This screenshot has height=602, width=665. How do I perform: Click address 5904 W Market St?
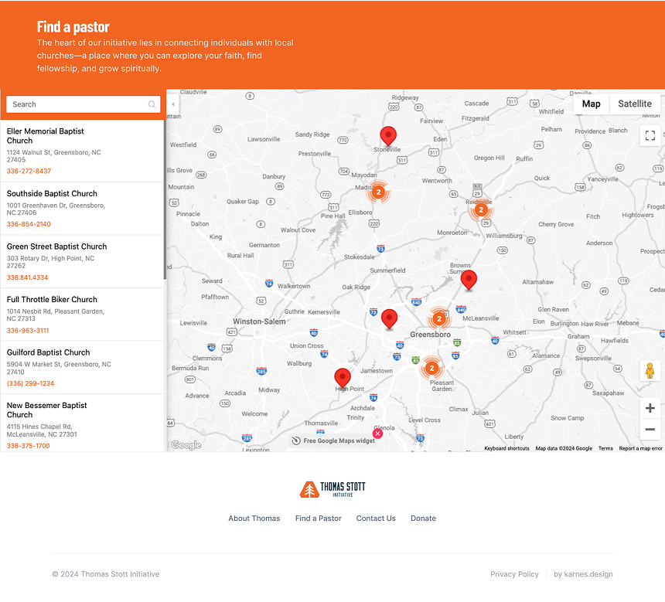(x=59, y=368)
